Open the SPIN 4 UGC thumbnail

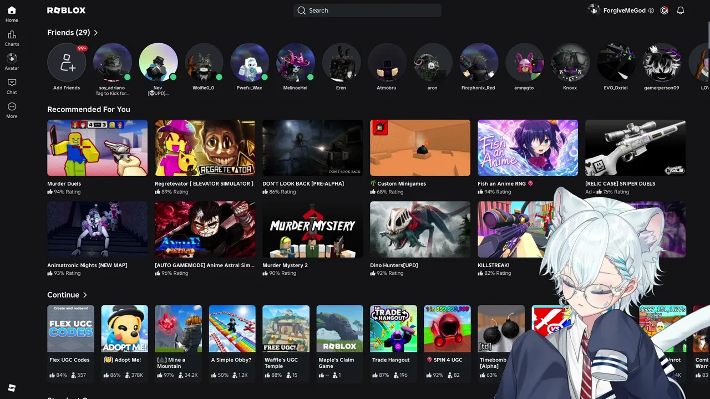448,329
